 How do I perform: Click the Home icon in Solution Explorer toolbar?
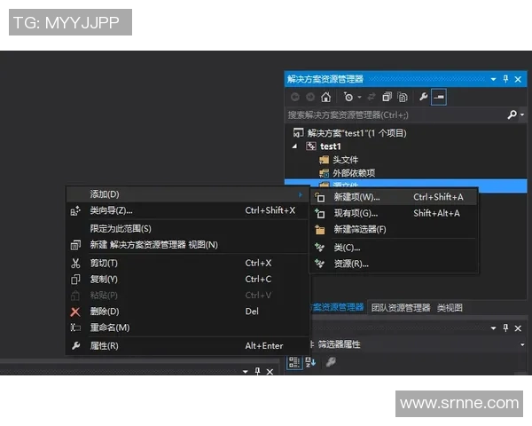[x=326, y=97]
